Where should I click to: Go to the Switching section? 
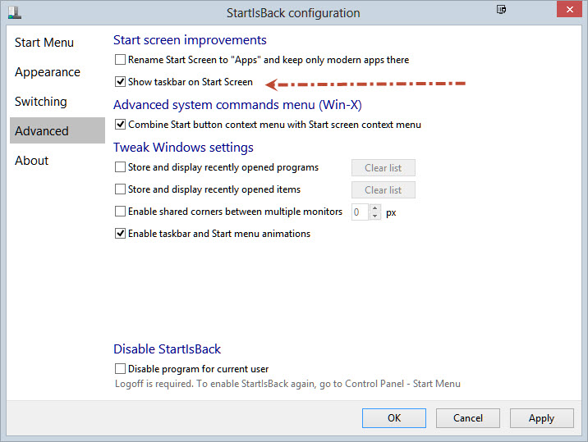pyautogui.click(x=41, y=102)
